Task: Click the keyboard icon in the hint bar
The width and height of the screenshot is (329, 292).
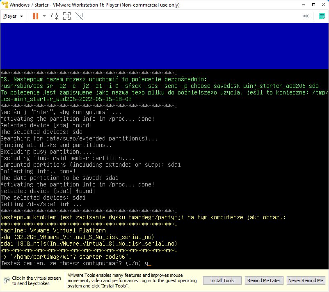Action: click(6, 281)
